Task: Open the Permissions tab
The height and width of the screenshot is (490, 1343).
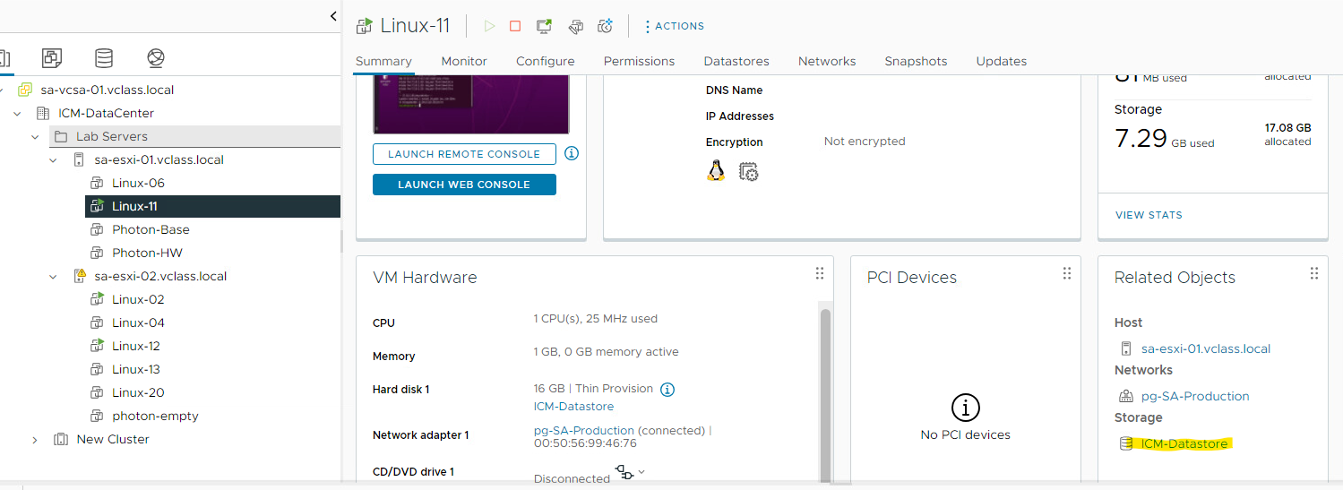Action: [x=639, y=61]
